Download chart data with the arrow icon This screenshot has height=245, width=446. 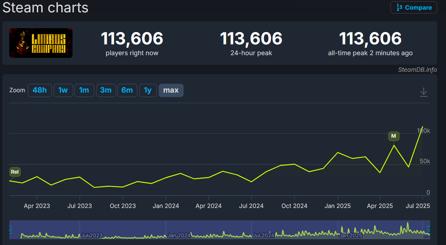[x=424, y=92]
